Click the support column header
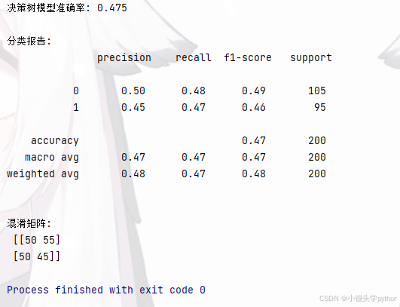The image size is (400, 307). [311, 58]
